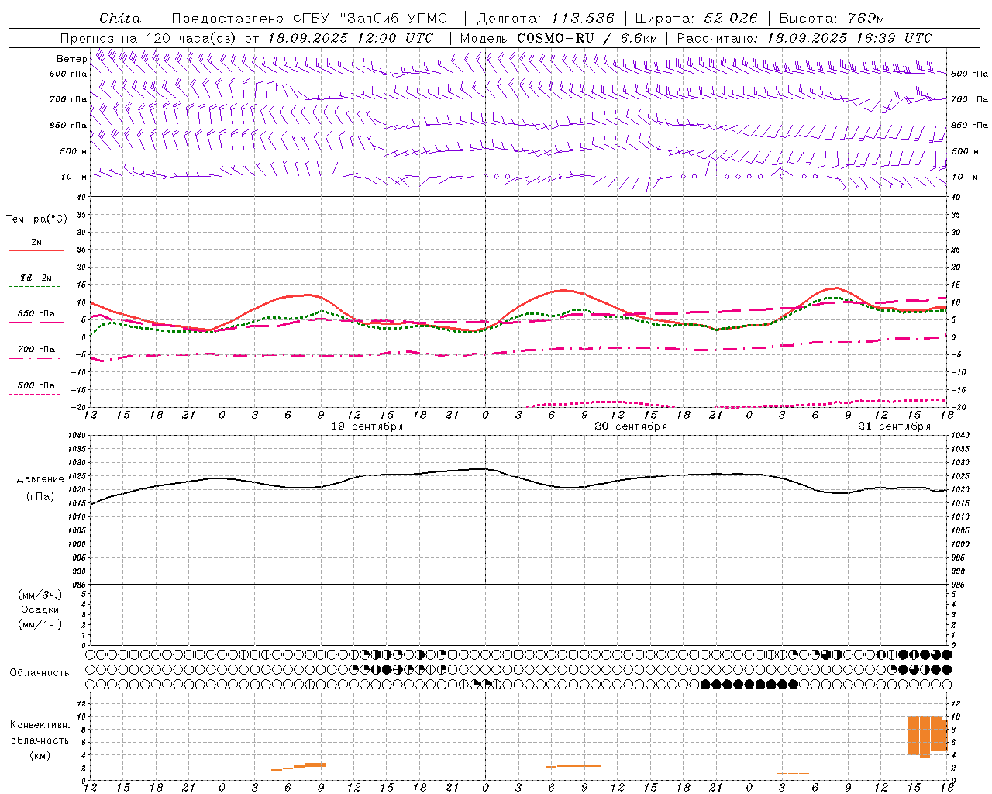
Task: Click the '20 сентября' date label
Action: point(631,426)
